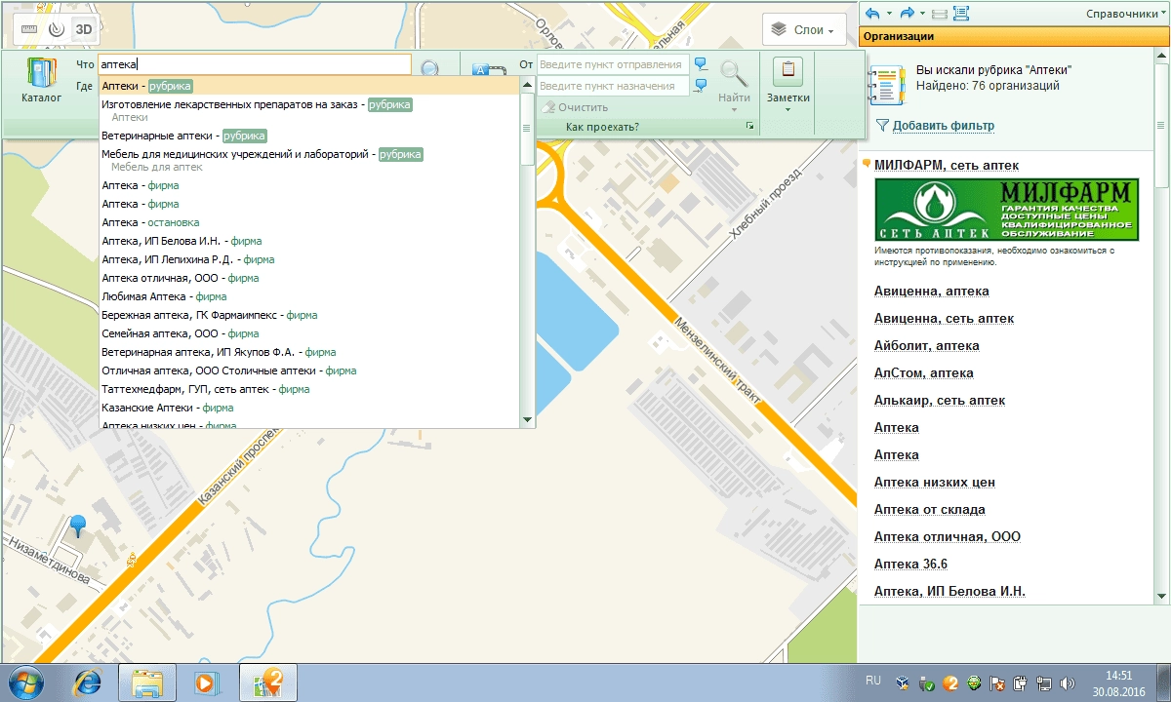Select Аптеки - рубрика suggestion
The image size is (1171, 702).
310,86
